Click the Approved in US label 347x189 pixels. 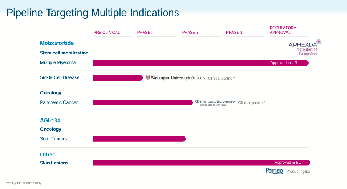pos(284,63)
